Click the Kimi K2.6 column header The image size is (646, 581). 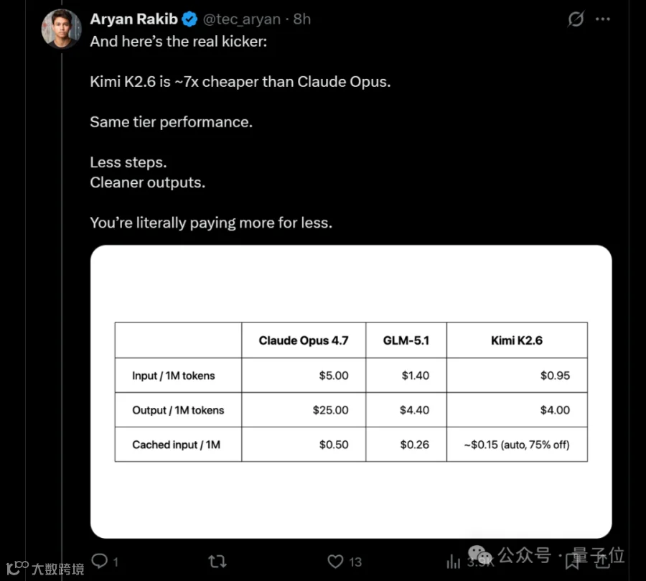click(x=516, y=340)
